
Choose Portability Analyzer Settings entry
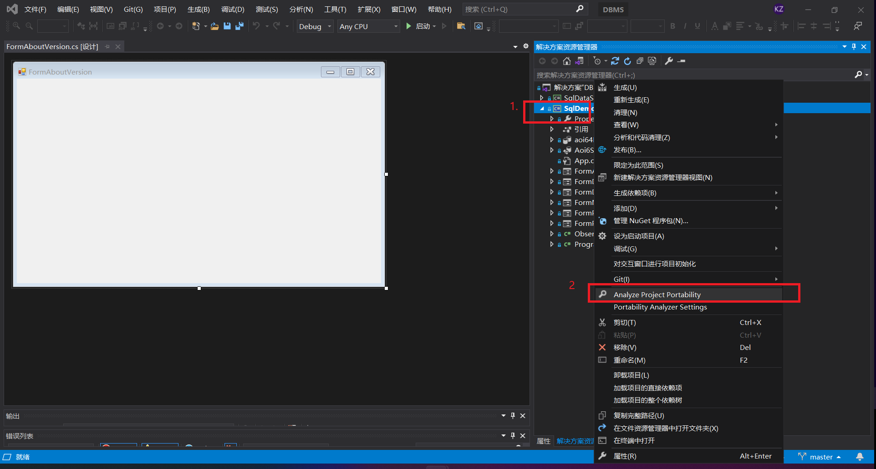[x=688, y=307]
